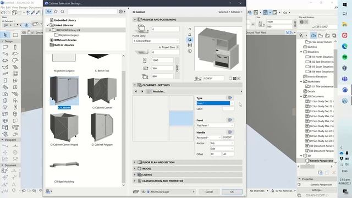Open the ARCHICAD Layer selector

[x=168, y=192]
